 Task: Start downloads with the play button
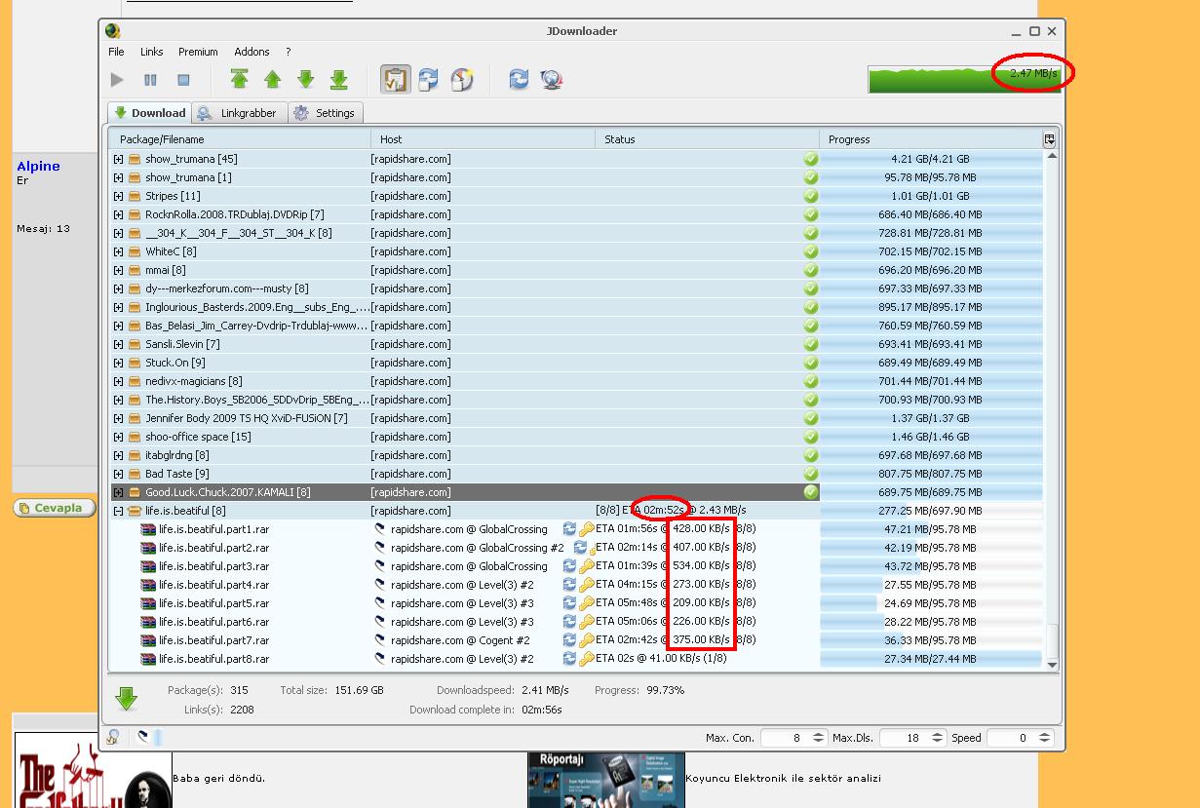117,80
